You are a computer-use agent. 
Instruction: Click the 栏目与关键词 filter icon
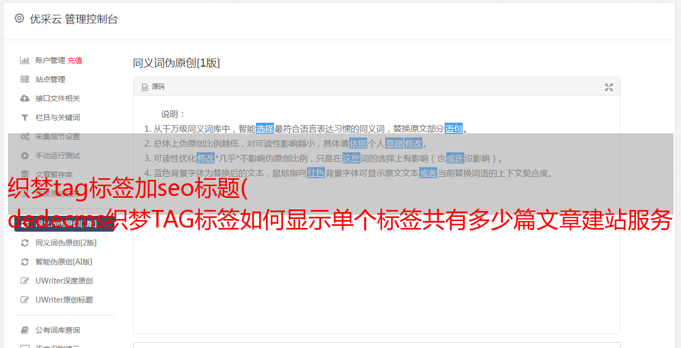point(24,117)
